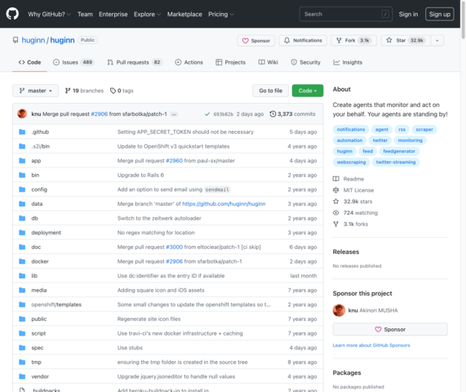Click the docker folder icon
This screenshot has width=466, height=392.
tap(22, 261)
